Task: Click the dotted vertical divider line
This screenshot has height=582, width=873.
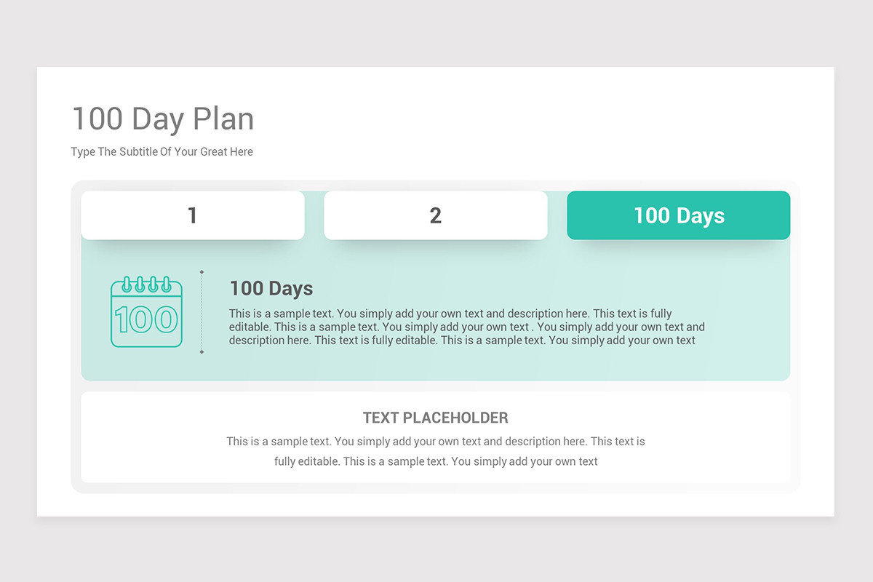Action: (x=202, y=313)
